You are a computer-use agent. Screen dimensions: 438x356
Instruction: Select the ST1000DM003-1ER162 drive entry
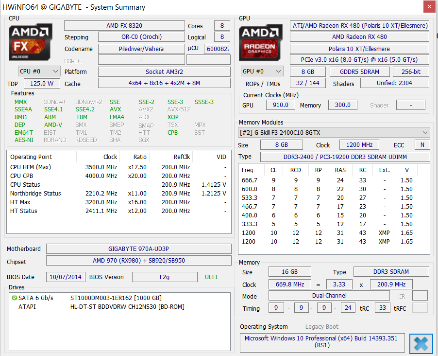pyautogui.click(x=116, y=298)
